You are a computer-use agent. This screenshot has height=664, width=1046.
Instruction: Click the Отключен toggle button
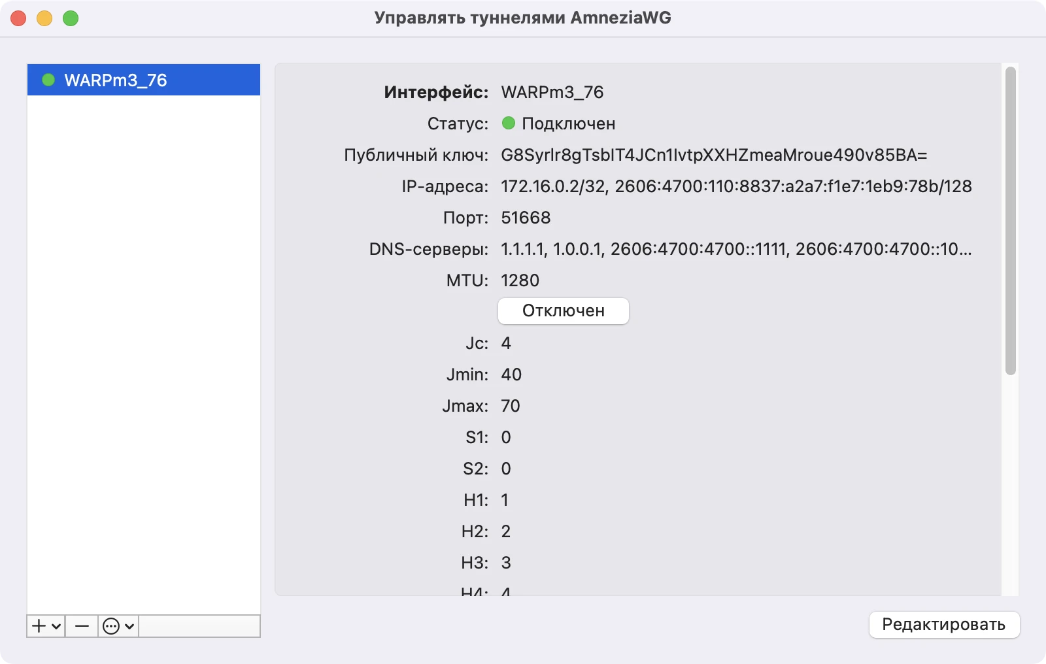pyautogui.click(x=564, y=311)
